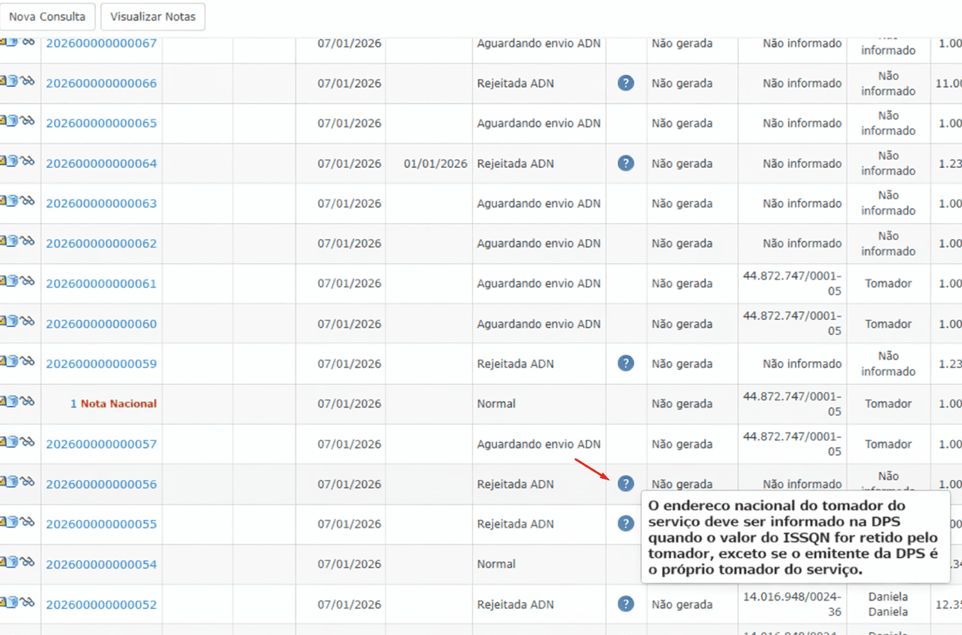Screen dimensions: 962x635
Task: Show rejection reason for note 202600000000064
Action: click(x=626, y=163)
